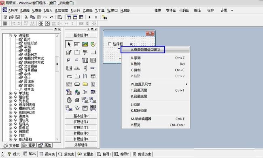Select the Hyperlink globe component icon
The height and width of the screenshot is (158, 263).
pos(77,92)
